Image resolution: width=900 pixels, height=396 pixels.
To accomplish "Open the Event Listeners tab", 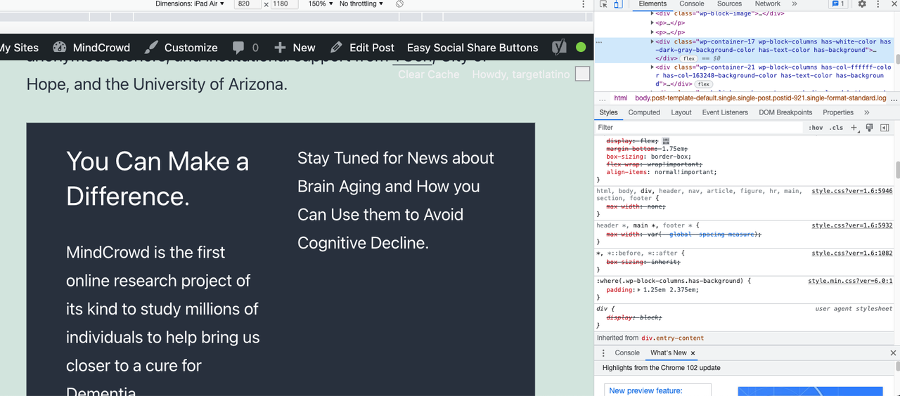I will [725, 112].
